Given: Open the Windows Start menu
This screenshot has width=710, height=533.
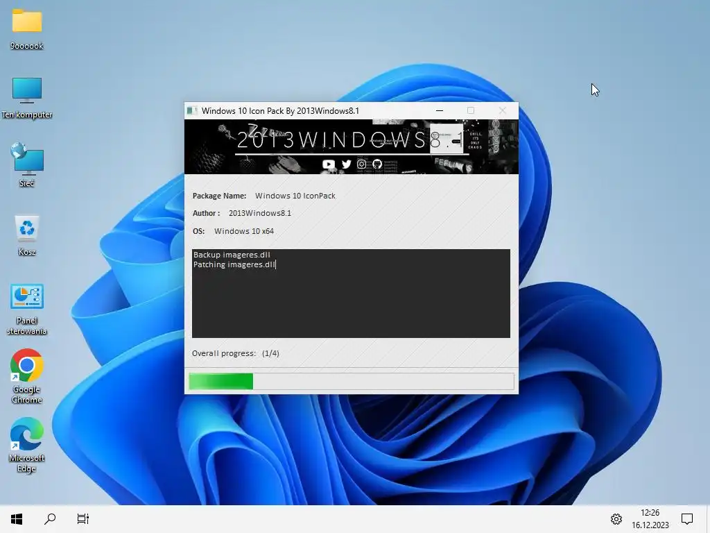Looking at the screenshot, I should tap(17, 519).
